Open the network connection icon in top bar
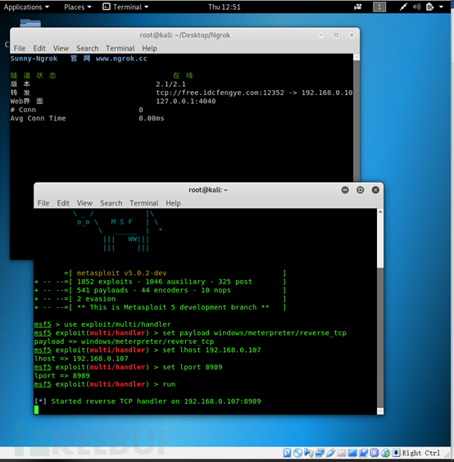 coord(403,7)
